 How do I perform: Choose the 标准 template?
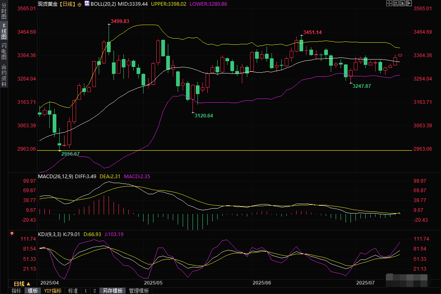[x=73, y=291]
